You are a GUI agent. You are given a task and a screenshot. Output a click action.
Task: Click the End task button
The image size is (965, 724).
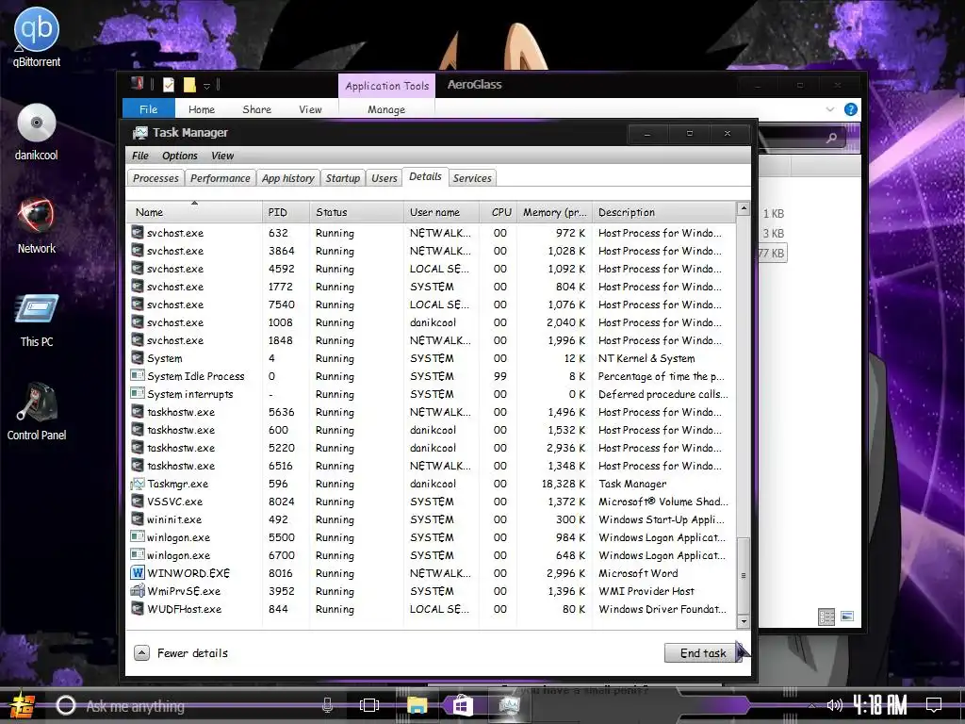(703, 653)
